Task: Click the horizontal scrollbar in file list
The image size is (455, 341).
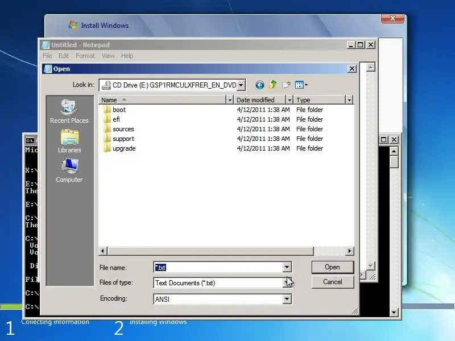Action: [210, 251]
